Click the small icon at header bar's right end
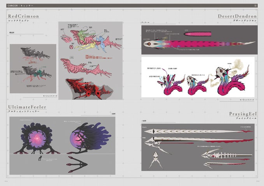264x186 pixels. (255, 5)
